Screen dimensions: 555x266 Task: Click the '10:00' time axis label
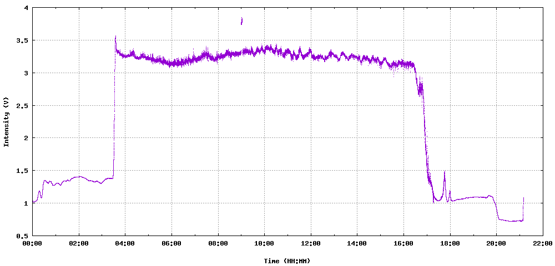264,243
